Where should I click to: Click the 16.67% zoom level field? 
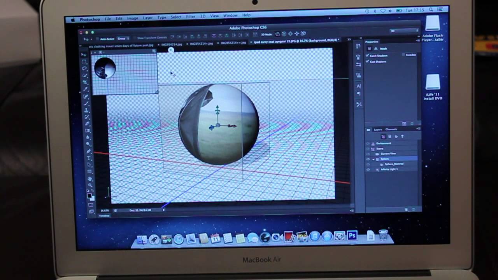point(105,210)
